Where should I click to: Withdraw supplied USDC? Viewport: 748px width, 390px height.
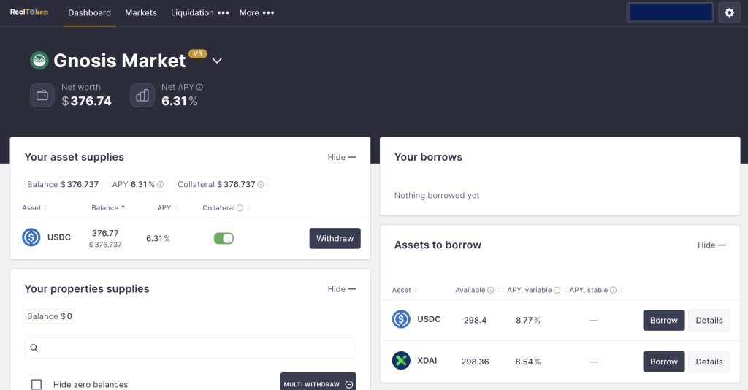(335, 238)
